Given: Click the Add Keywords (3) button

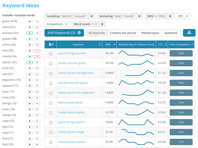Looking at the screenshot, I should click(x=64, y=33).
